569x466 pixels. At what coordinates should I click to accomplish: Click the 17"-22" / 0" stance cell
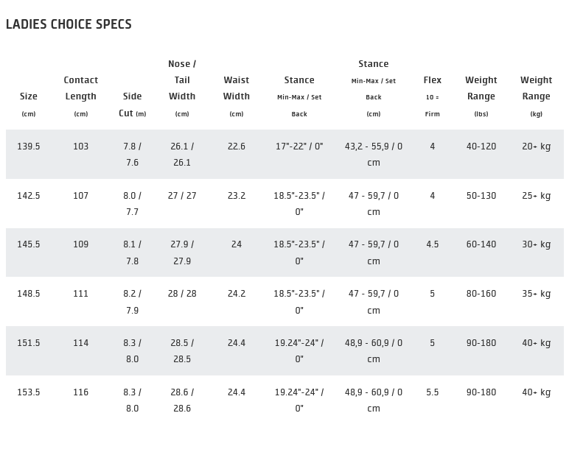tap(299, 146)
